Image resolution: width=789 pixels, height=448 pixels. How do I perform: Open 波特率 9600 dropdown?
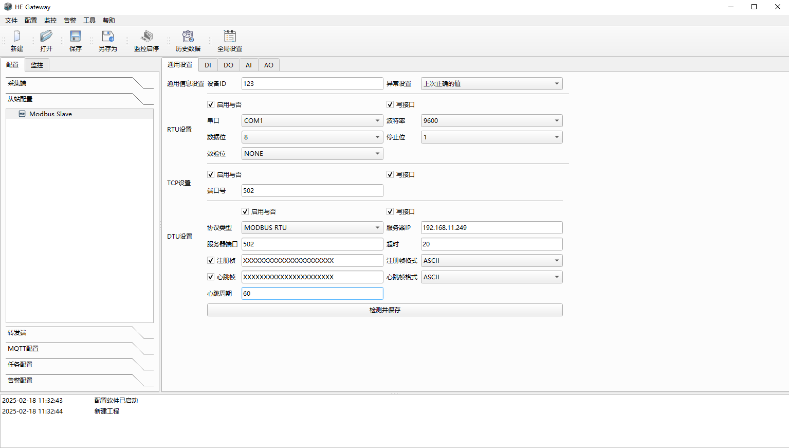pos(492,120)
